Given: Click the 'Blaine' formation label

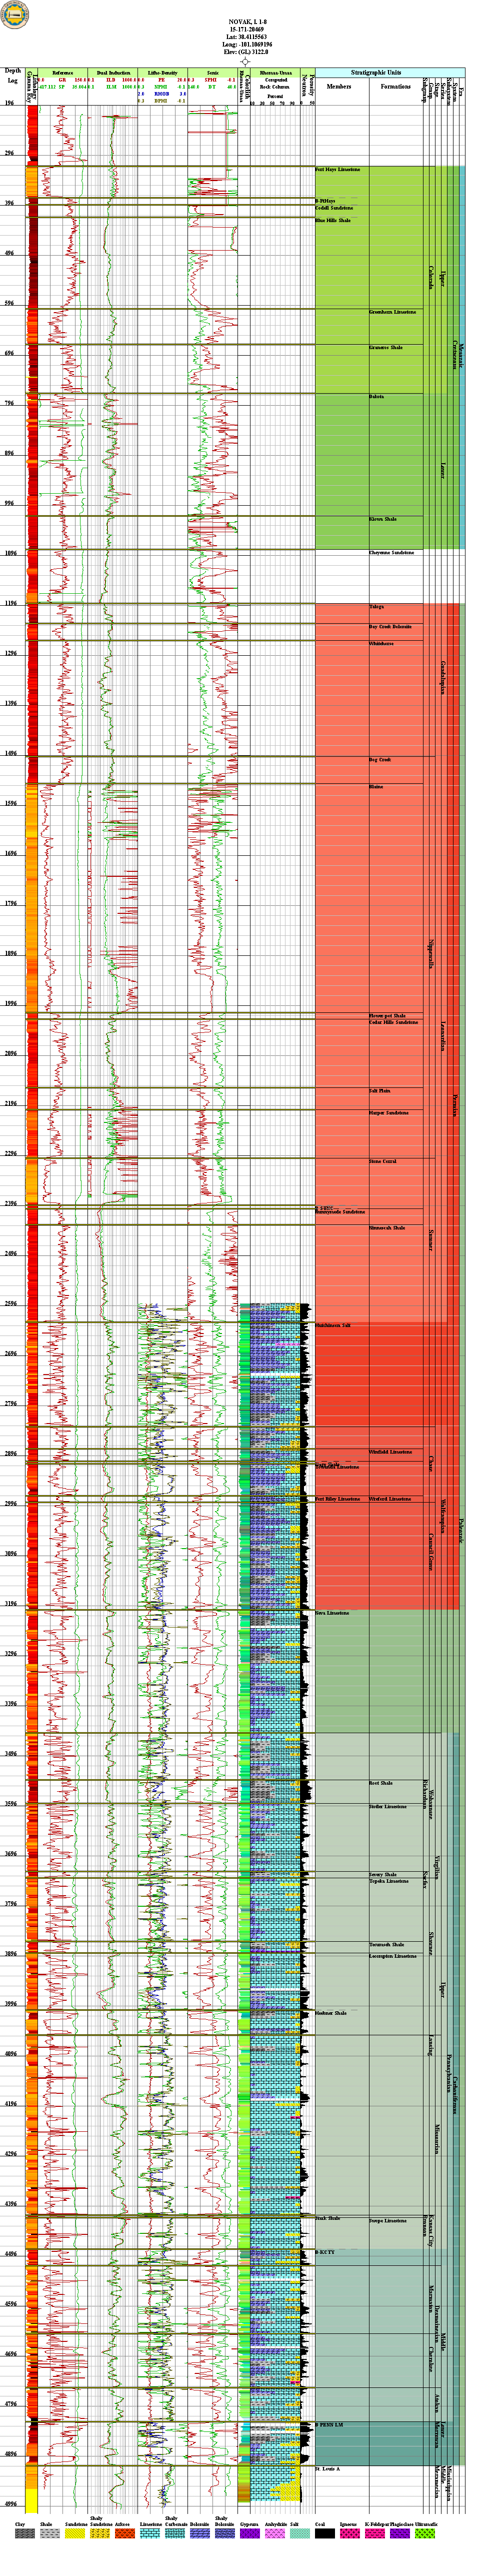Looking at the screenshot, I should click(x=376, y=787).
